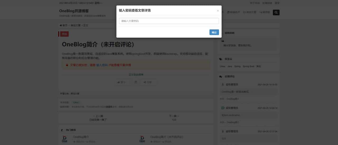The image size is (338, 145).
Task: Click the timestamp 2021-04-26 14:04:14
Action: coord(267,108)
